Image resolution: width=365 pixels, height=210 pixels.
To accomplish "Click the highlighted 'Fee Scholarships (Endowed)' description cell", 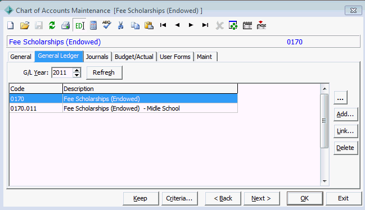I will 150,99.
